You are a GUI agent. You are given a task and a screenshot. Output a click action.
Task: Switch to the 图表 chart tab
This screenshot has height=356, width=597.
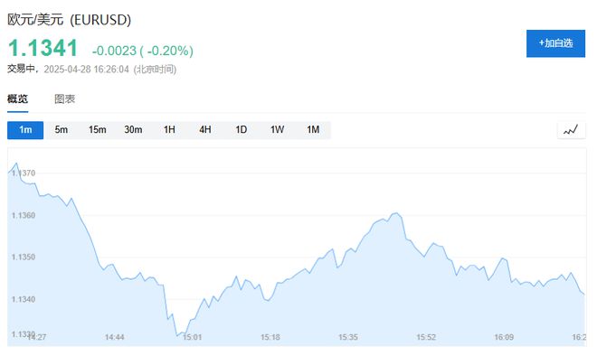65,99
